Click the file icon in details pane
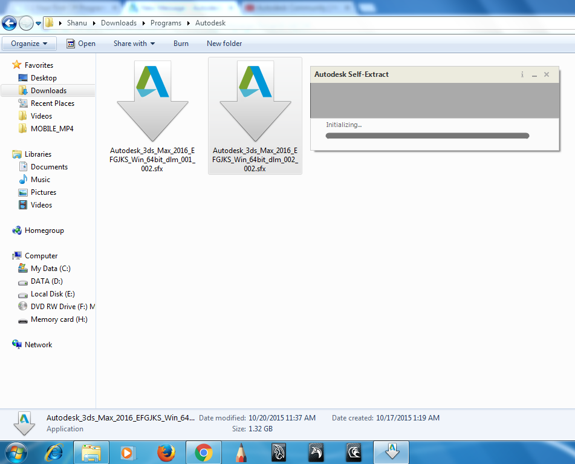Viewport: 575px width, 464px height. pyautogui.click(x=24, y=423)
